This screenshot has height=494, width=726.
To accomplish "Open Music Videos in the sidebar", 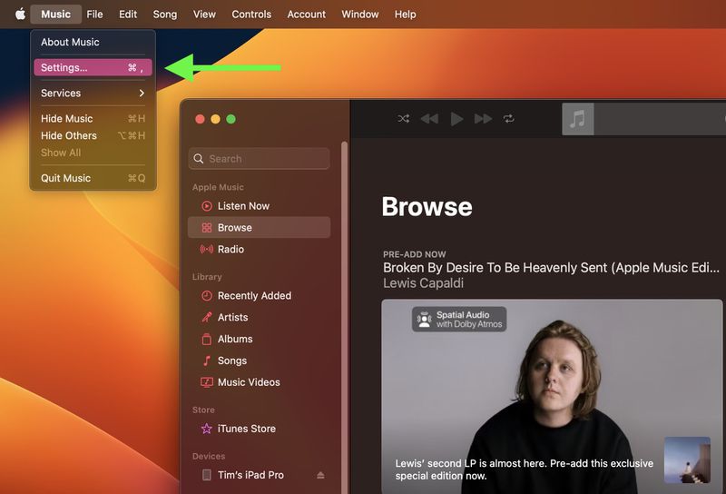I will click(249, 383).
